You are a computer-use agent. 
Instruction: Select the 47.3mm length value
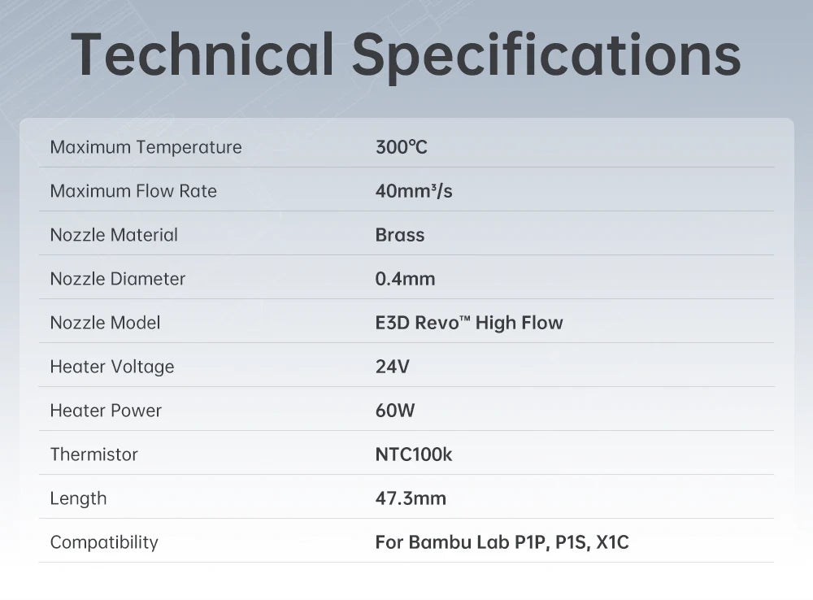[x=411, y=498]
